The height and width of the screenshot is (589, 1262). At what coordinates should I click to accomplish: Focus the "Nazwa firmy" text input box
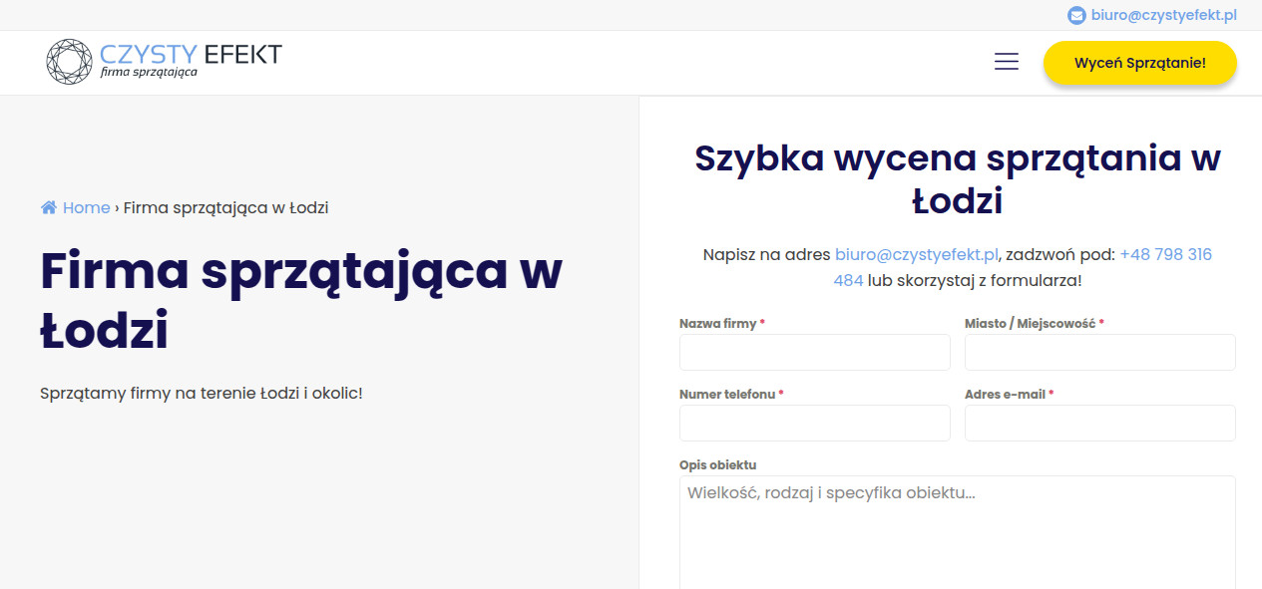click(x=814, y=353)
